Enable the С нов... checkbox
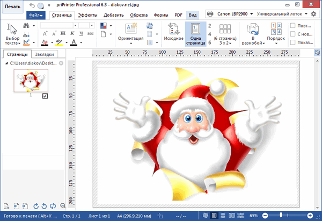The height and width of the screenshot is (221, 322). (x=293, y=34)
